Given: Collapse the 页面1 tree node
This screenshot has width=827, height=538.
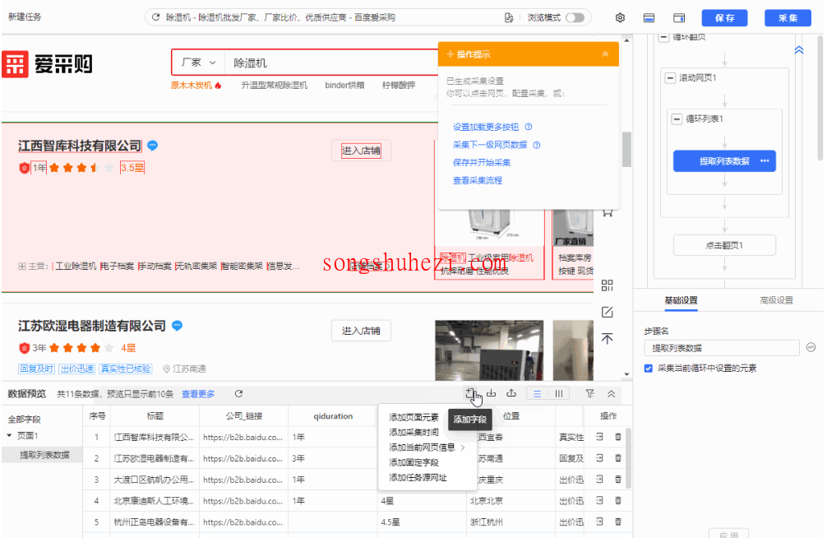Looking at the screenshot, I should point(10,435).
